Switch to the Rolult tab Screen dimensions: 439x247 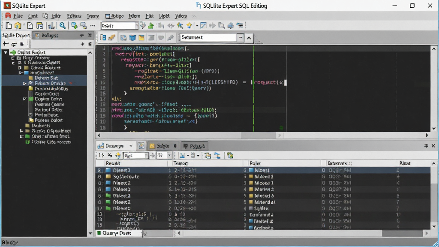[x=195, y=146]
